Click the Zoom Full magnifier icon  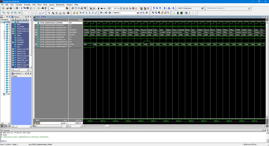point(159,13)
